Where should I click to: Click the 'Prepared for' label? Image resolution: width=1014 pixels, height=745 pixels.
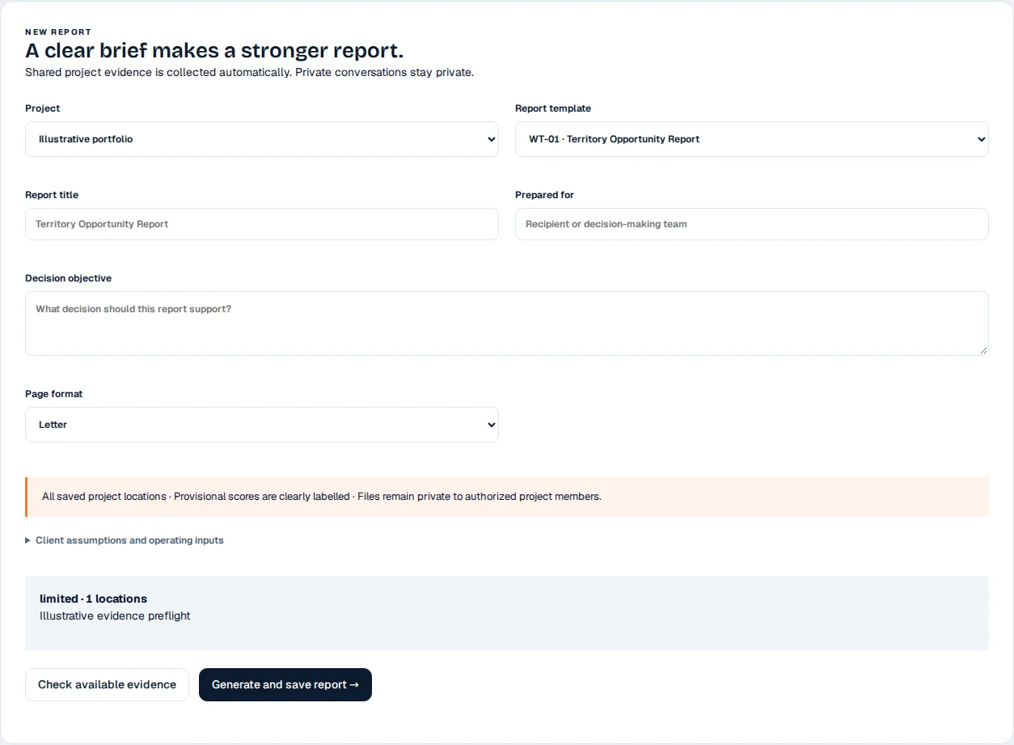coord(544,195)
